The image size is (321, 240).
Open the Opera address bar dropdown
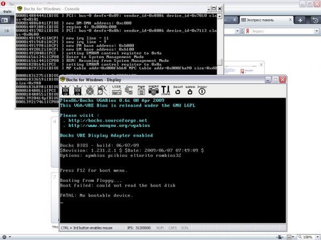tap(237, 31)
